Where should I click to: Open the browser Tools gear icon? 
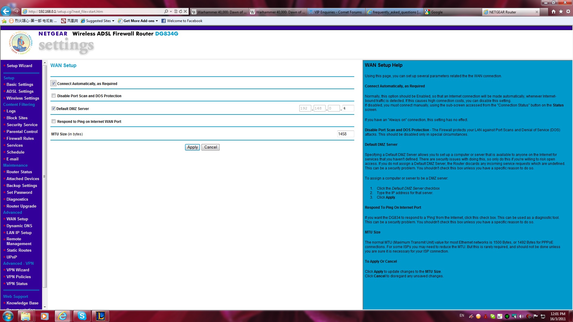click(568, 12)
